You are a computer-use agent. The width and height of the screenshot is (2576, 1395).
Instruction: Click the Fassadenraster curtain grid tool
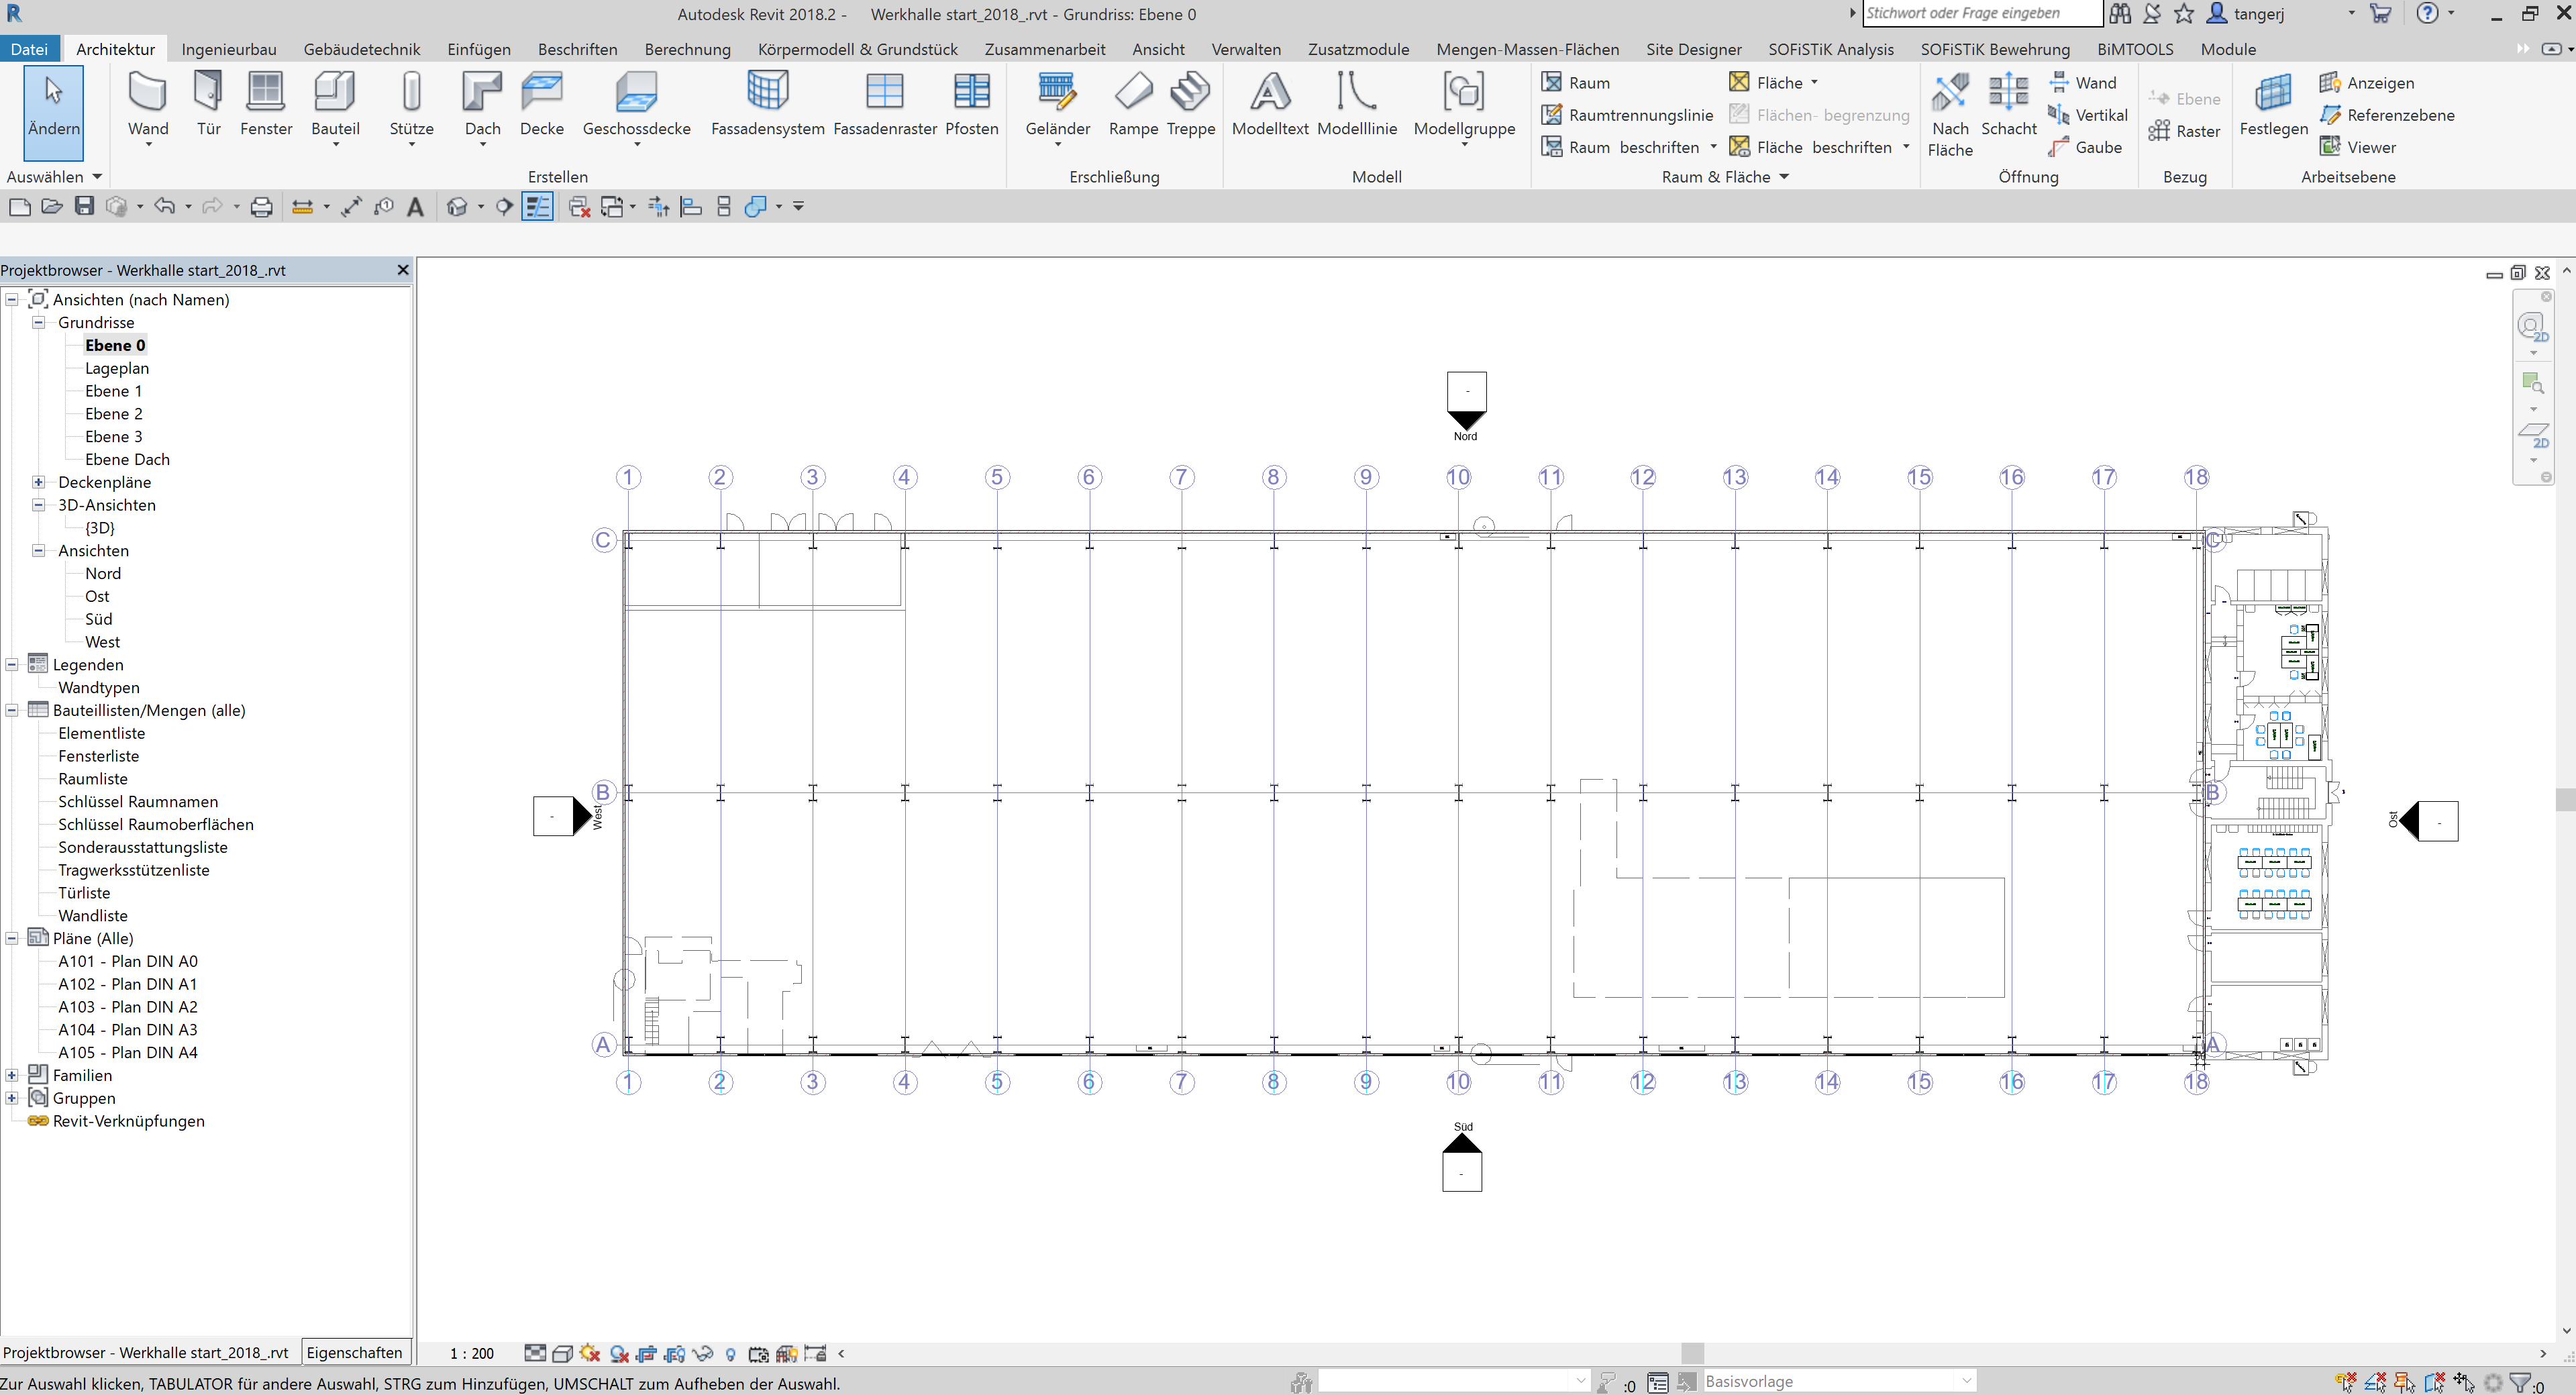[x=885, y=104]
